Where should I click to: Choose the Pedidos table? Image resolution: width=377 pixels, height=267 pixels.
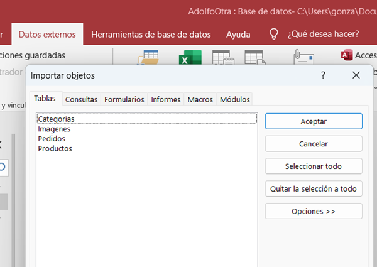pyautogui.click(x=51, y=139)
